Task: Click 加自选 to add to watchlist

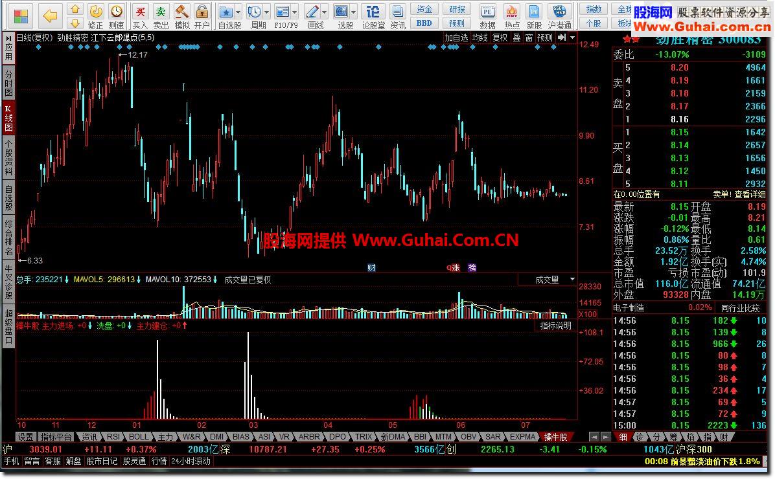Action: click(x=456, y=38)
